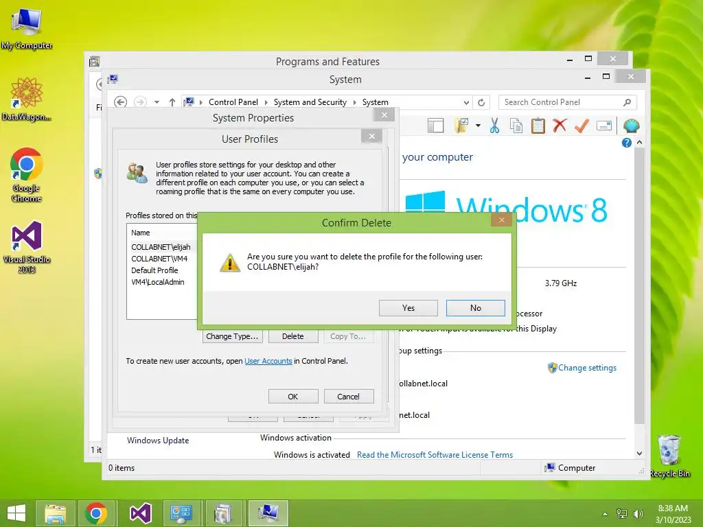Go up one level in System window

pyautogui.click(x=172, y=102)
